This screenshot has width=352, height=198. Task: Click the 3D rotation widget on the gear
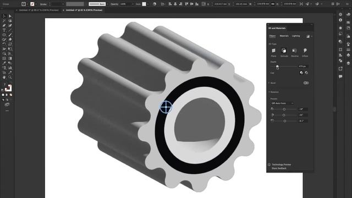pyautogui.click(x=166, y=107)
